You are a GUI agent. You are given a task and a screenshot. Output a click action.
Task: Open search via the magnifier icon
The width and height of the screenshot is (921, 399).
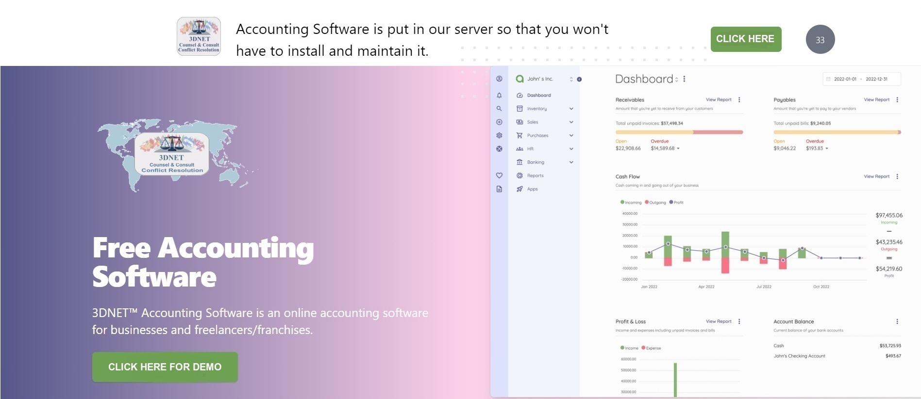pyautogui.click(x=499, y=109)
